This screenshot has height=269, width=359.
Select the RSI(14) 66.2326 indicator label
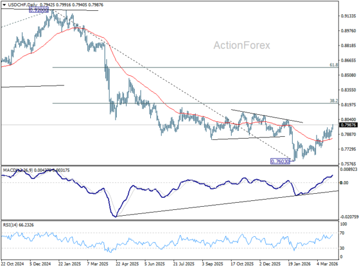19,225
